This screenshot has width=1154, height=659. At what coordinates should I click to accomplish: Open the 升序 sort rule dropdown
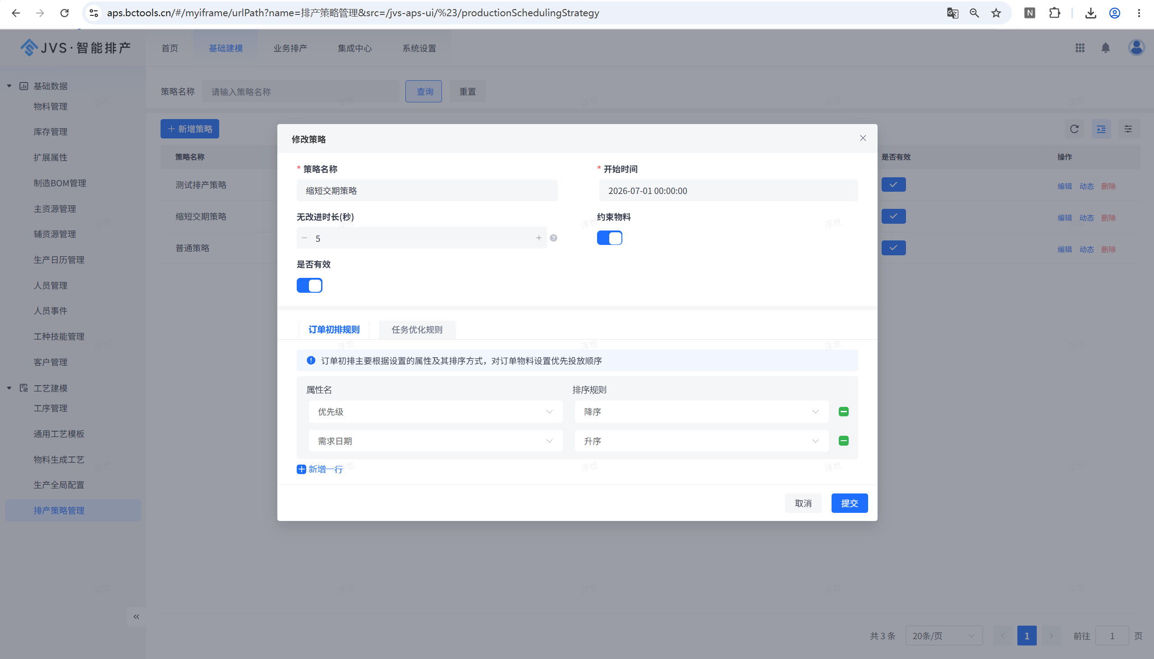(x=701, y=441)
